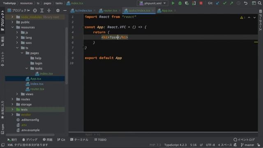Expand all tree nodes icon

coord(42,11)
